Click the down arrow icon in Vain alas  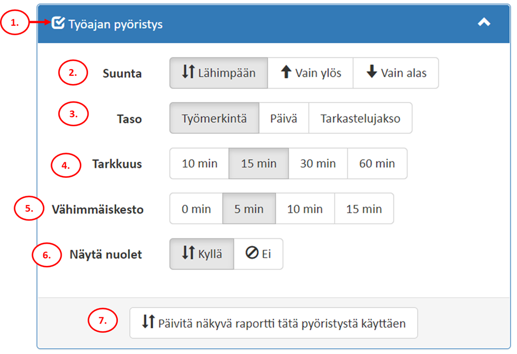click(371, 73)
